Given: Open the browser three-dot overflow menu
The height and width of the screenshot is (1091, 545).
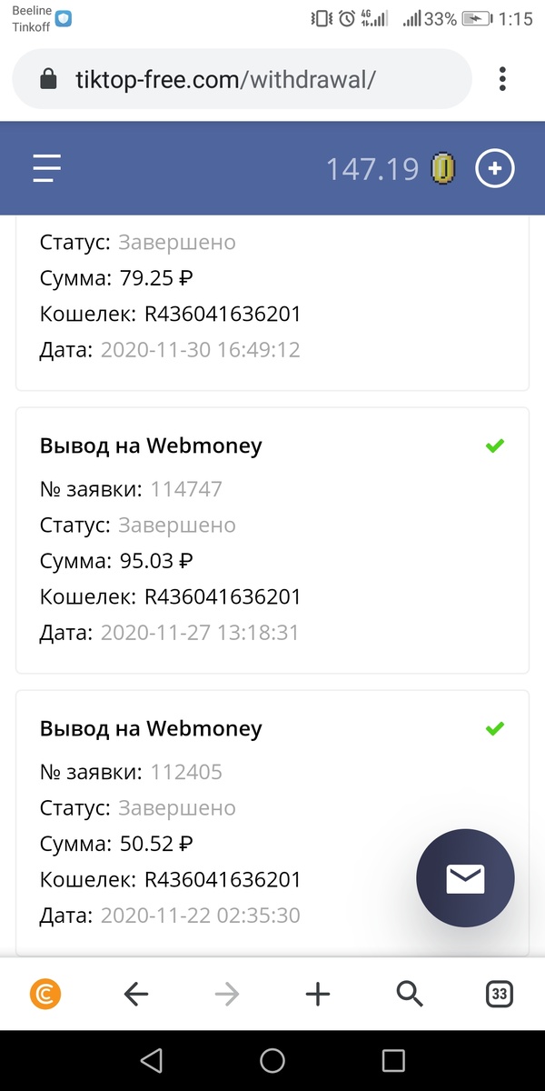Looking at the screenshot, I should click(502, 79).
